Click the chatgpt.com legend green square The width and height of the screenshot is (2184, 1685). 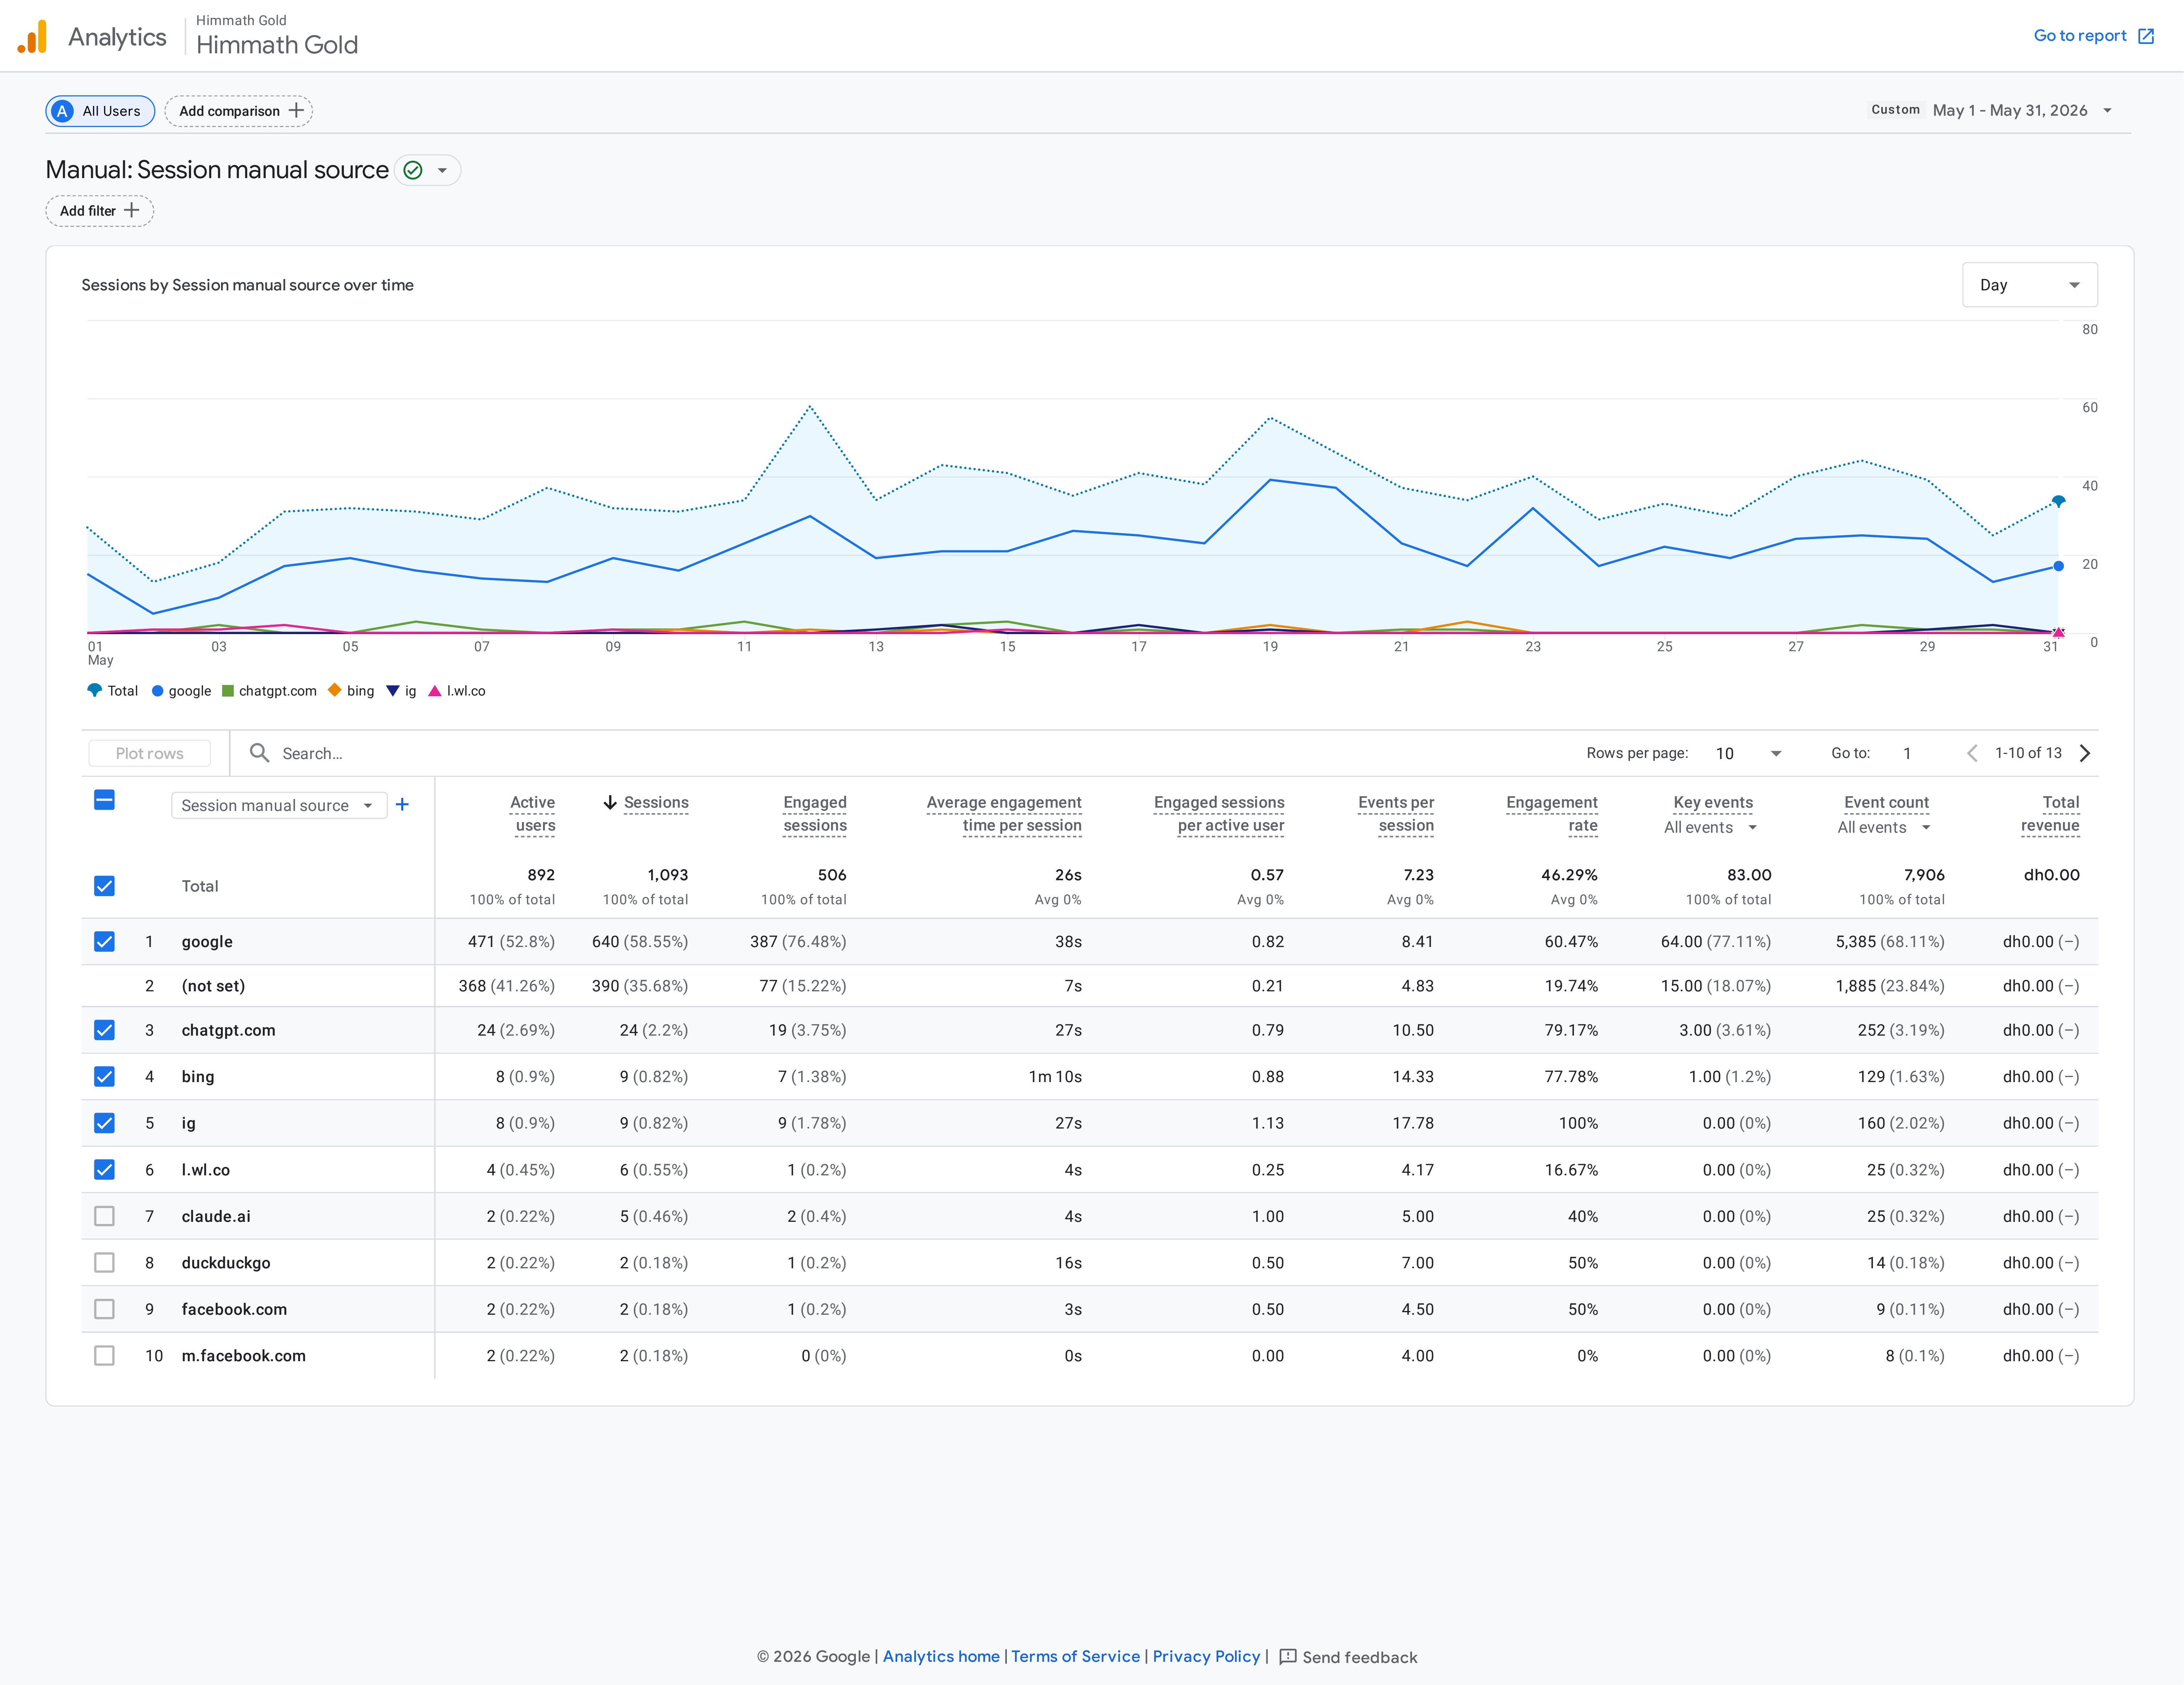pos(228,691)
